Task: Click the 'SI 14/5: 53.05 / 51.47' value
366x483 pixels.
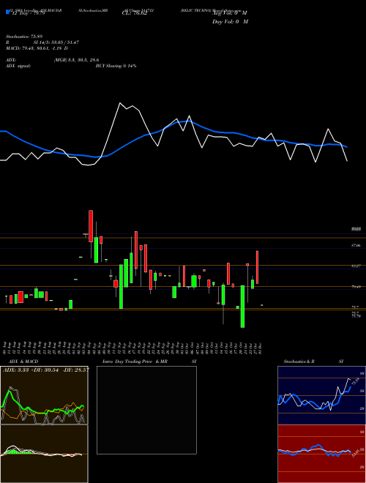Action: pos(56,42)
